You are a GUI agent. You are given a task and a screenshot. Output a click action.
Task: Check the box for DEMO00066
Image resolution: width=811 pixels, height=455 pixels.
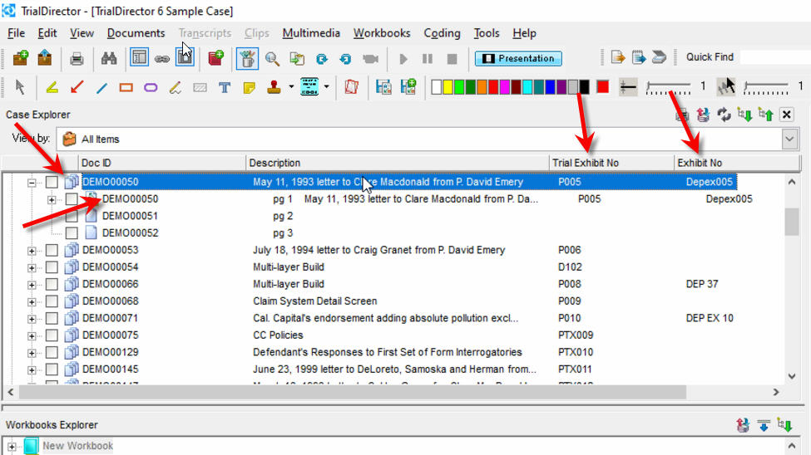(x=52, y=284)
